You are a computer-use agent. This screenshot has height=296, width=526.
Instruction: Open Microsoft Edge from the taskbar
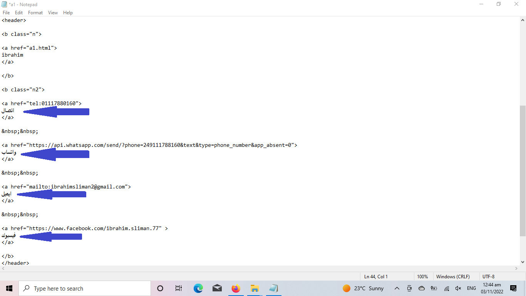[x=198, y=288]
